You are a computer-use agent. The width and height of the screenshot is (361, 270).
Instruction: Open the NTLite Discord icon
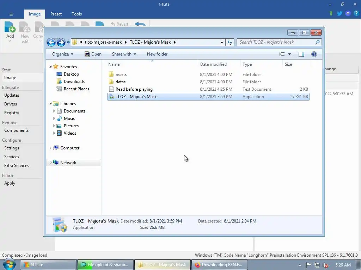pos(348,13)
